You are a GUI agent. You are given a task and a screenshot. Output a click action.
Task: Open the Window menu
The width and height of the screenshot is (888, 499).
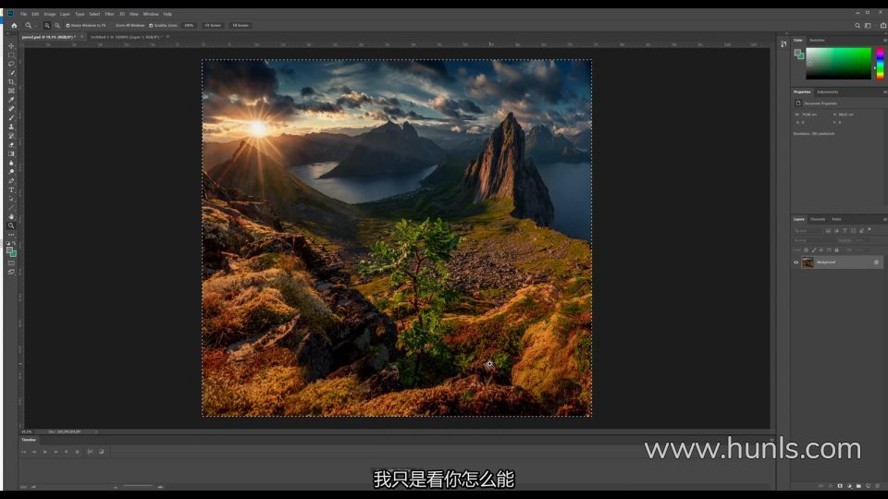tap(151, 14)
